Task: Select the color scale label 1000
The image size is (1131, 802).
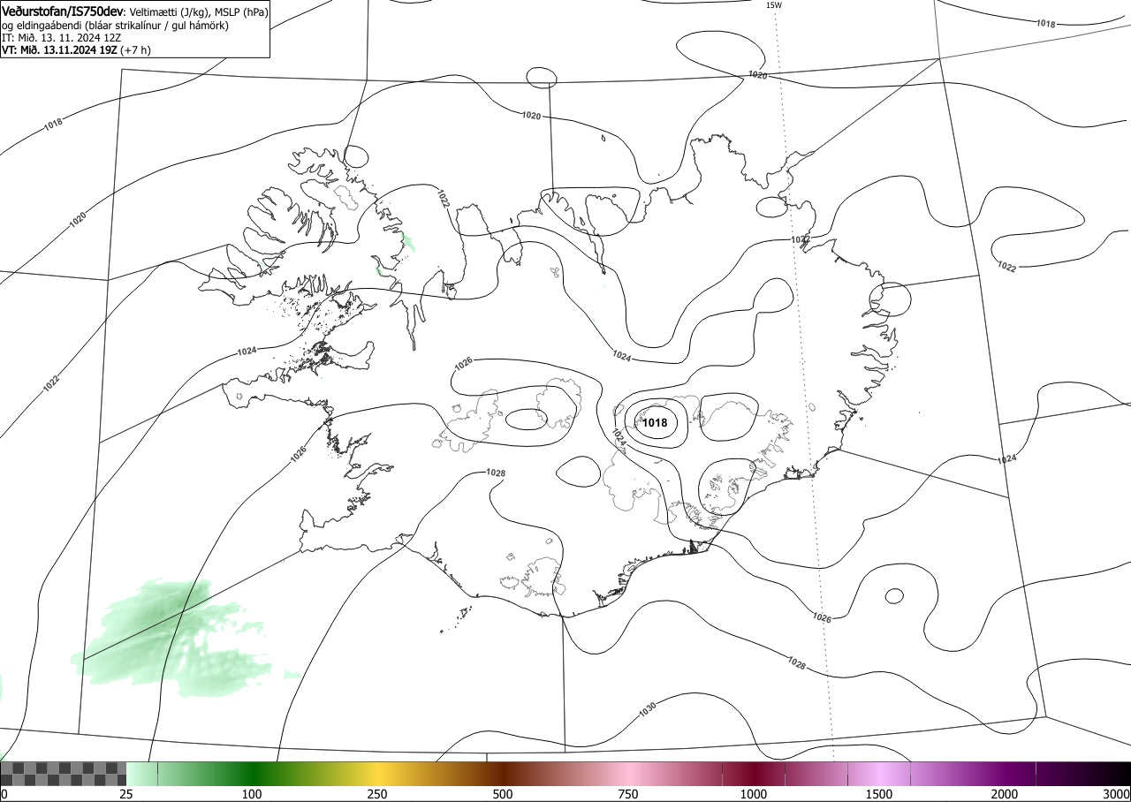Action: 754,794
